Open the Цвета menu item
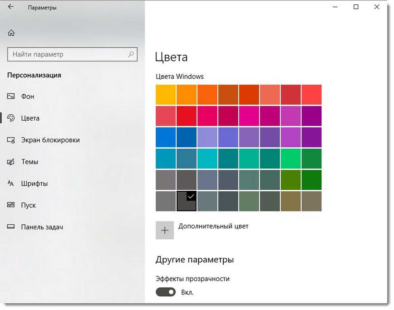 [30, 118]
